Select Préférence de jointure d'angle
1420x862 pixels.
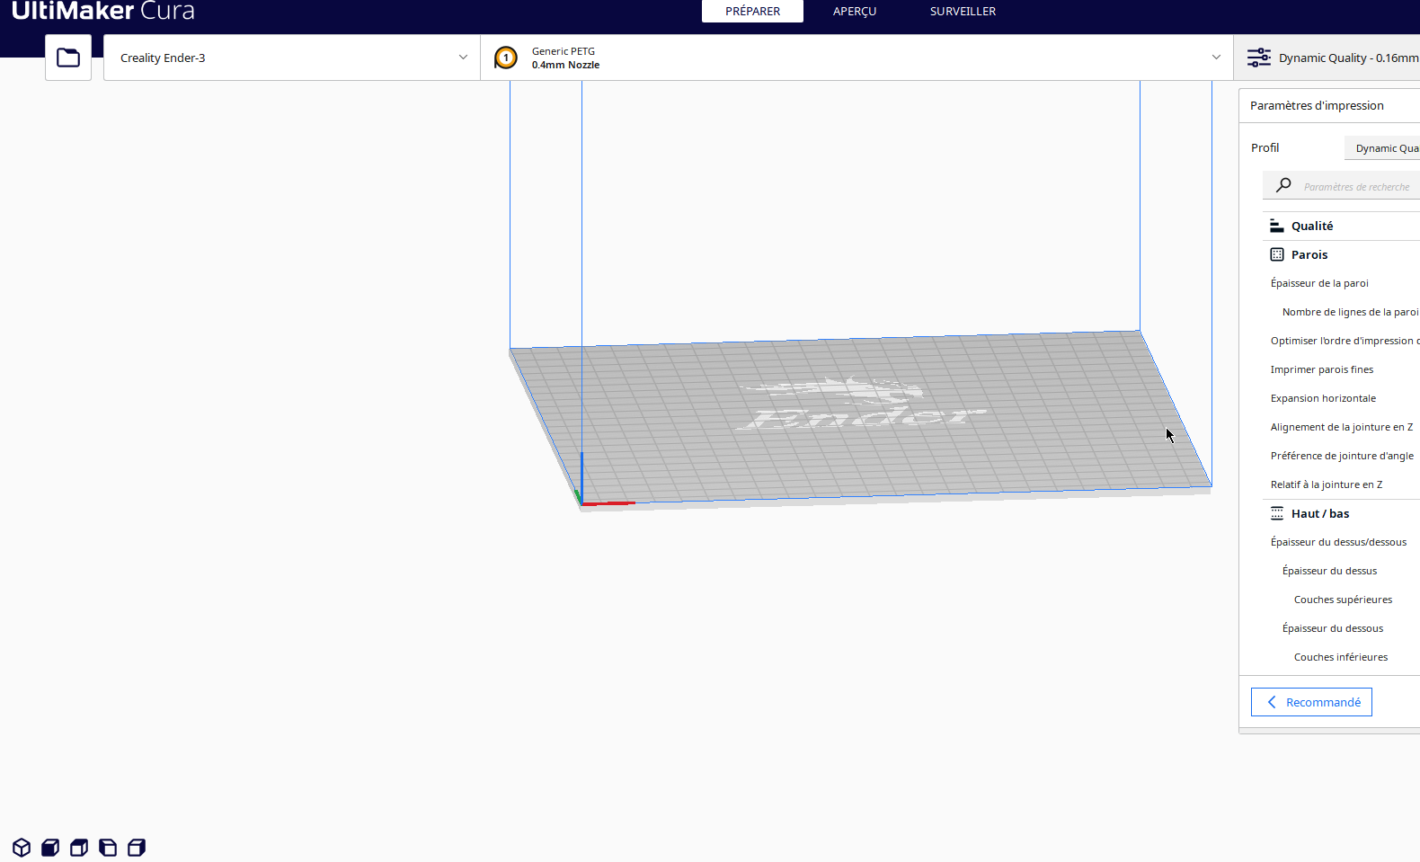1342,456
